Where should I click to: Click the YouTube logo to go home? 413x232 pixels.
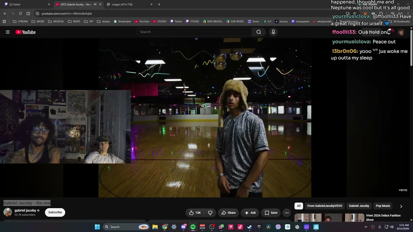pyautogui.click(x=25, y=32)
